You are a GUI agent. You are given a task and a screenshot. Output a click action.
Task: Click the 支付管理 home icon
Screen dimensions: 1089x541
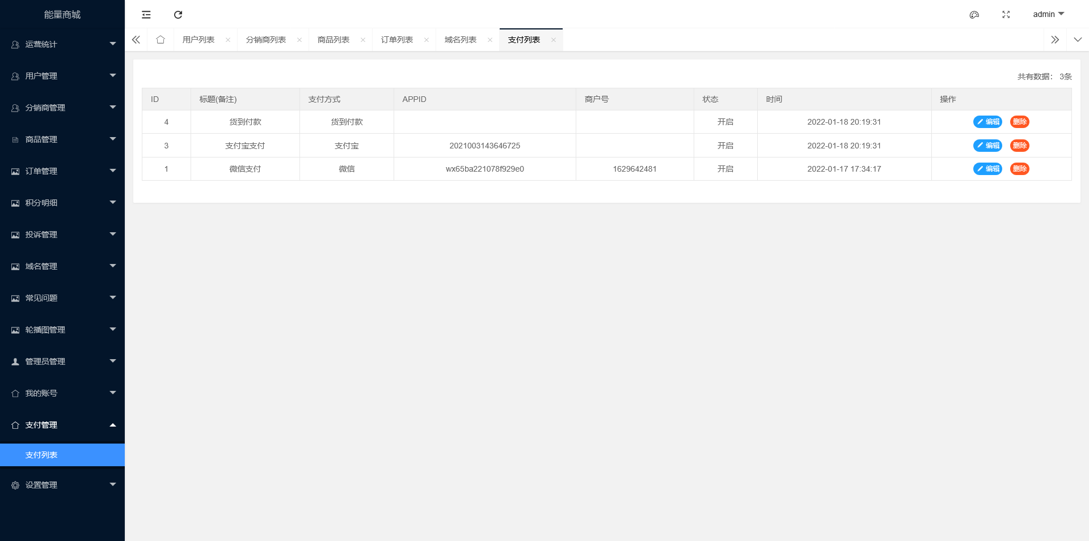tap(15, 425)
